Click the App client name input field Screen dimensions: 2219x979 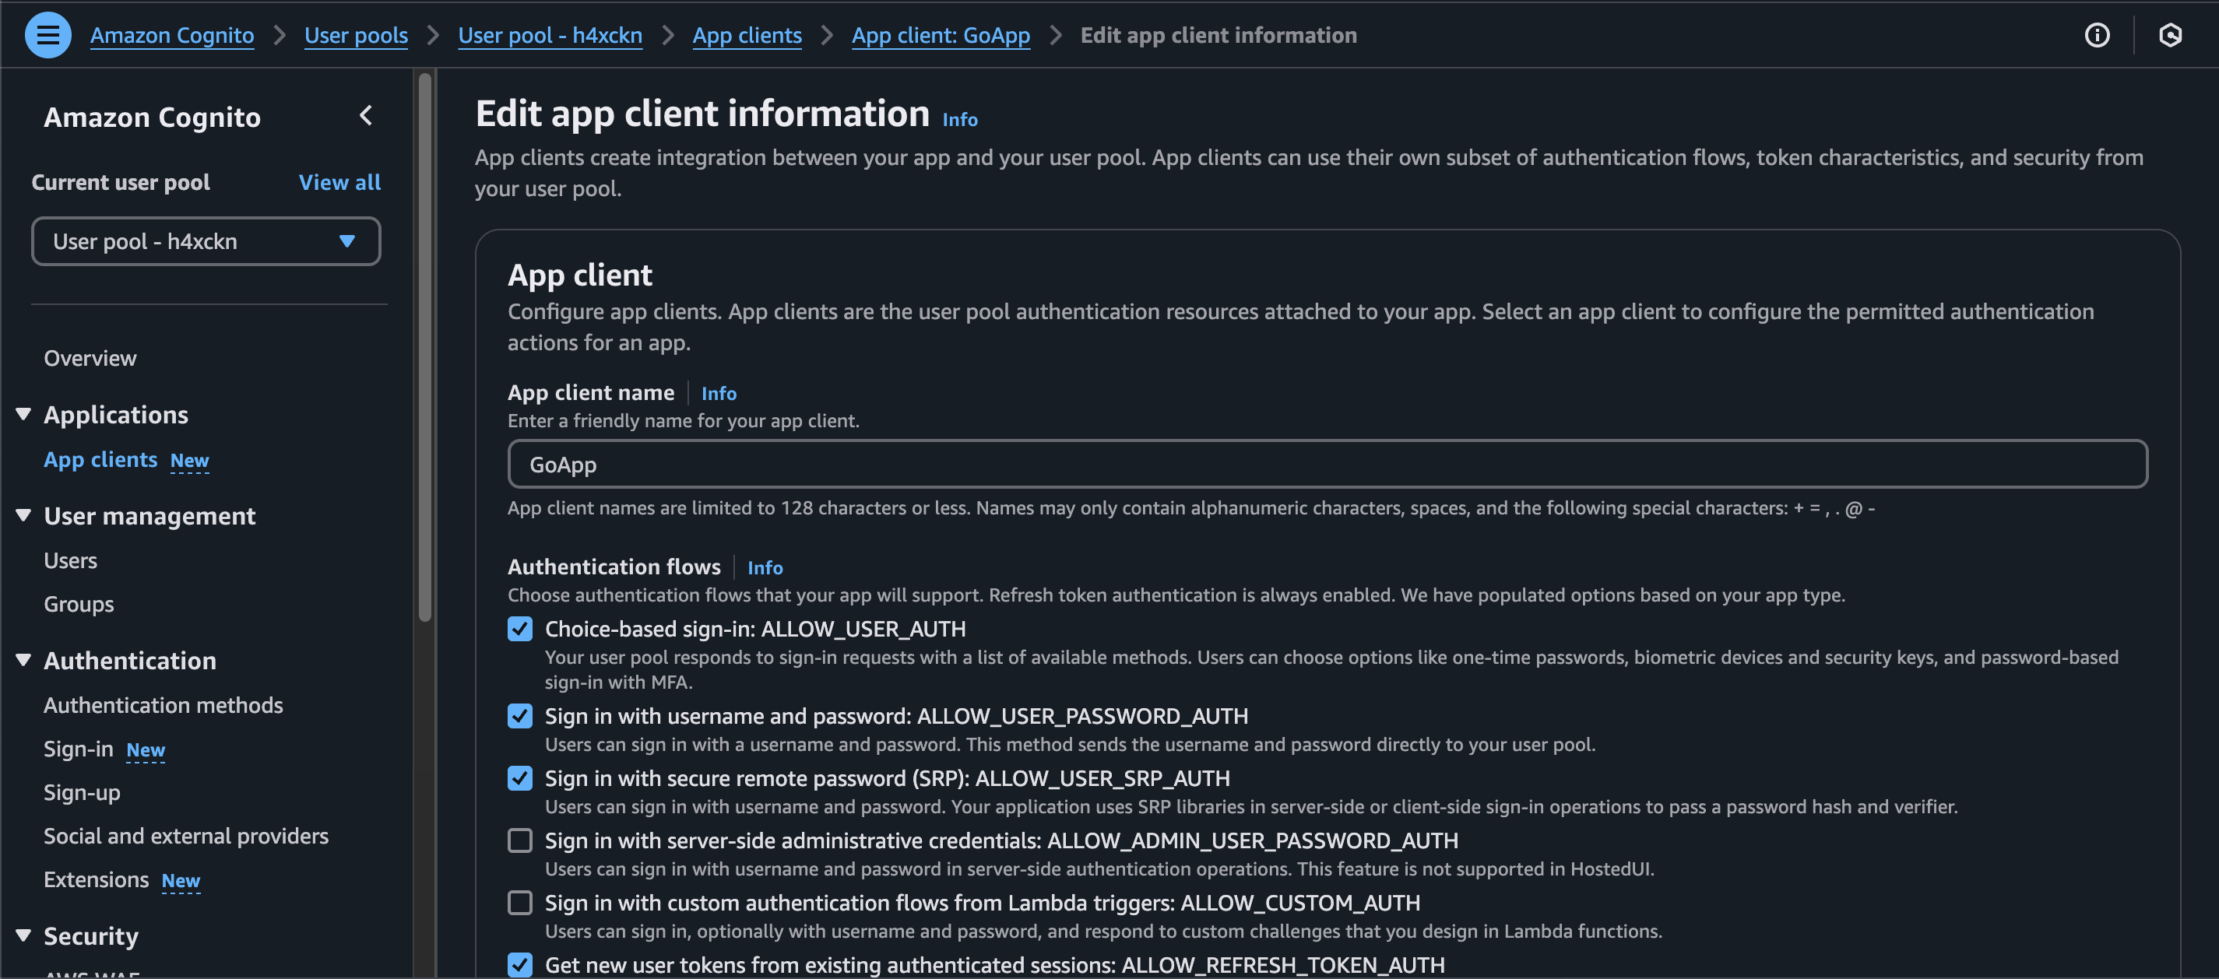point(1327,465)
